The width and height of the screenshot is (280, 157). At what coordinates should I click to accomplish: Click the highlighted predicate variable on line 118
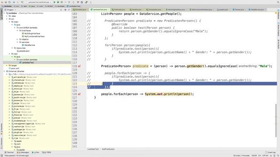[x=140, y=66]
